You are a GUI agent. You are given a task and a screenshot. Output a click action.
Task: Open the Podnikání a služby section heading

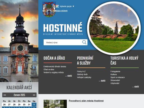(x=85, y=60)
